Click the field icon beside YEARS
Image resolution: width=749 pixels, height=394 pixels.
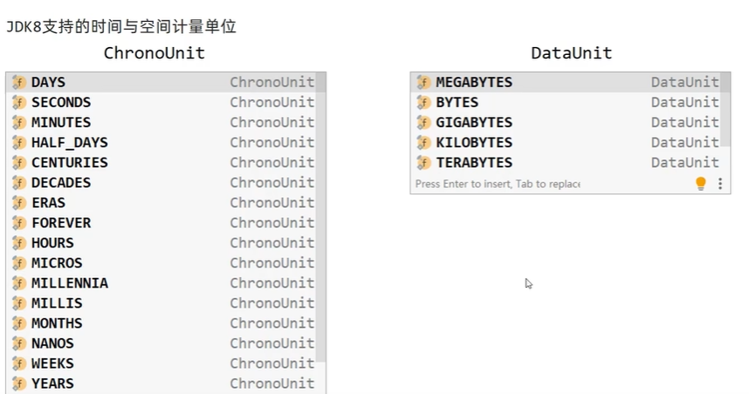pos(19,384)
